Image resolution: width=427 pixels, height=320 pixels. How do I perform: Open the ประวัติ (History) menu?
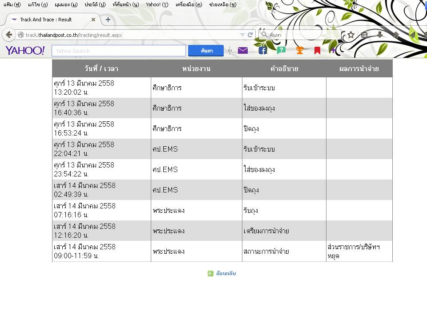click(x=95, y=4)
